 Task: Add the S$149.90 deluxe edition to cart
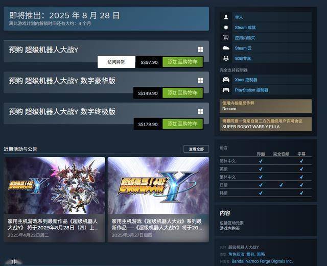click(182, 93)
